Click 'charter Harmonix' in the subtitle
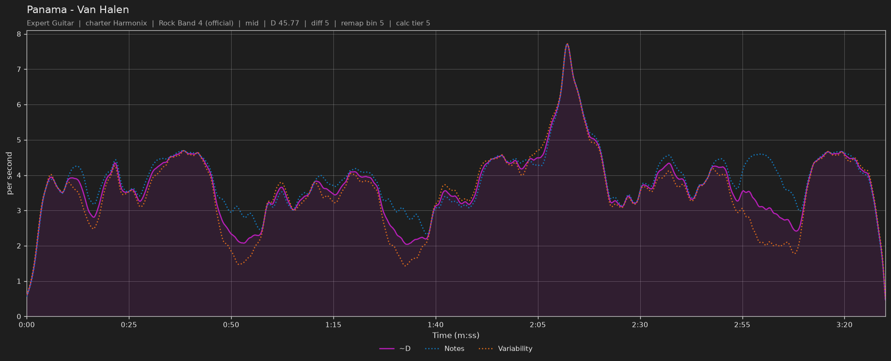 coord(116,23)
